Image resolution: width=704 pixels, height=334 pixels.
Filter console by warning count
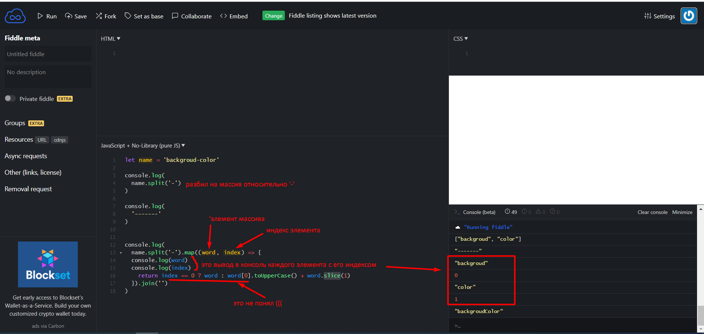tap(541, 212)
